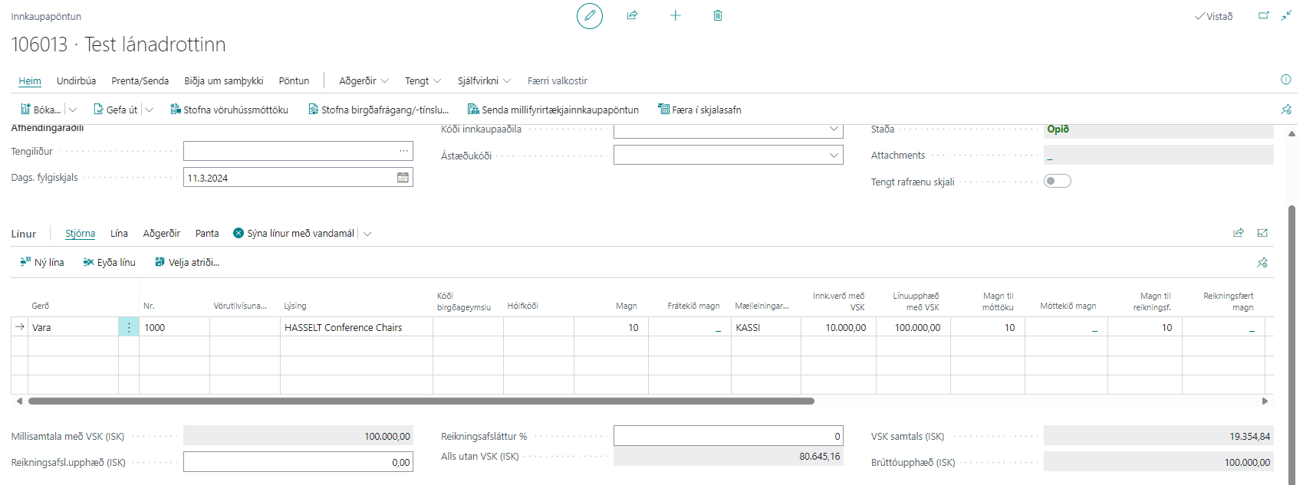Click the three-dot row options for Vara line
Viewport: 1303px width, 485px height.
coord(129,327)
